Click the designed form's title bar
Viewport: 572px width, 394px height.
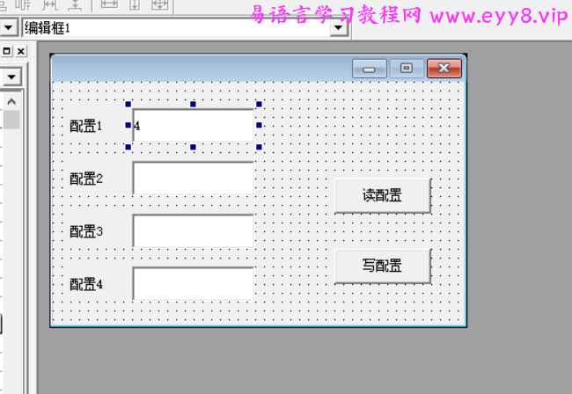coord(202,69)
